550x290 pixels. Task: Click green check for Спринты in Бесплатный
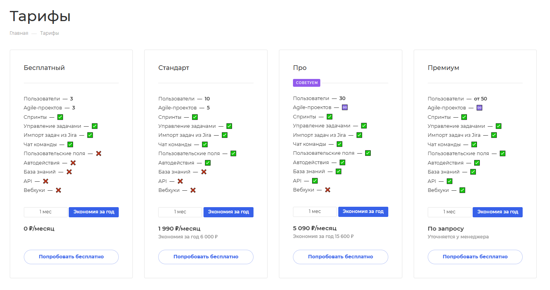(x=60, y=117)
